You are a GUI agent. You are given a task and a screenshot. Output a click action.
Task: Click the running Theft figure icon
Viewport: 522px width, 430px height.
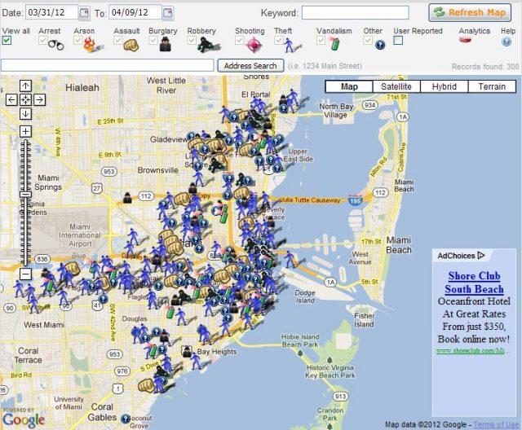tap(290, 45)
